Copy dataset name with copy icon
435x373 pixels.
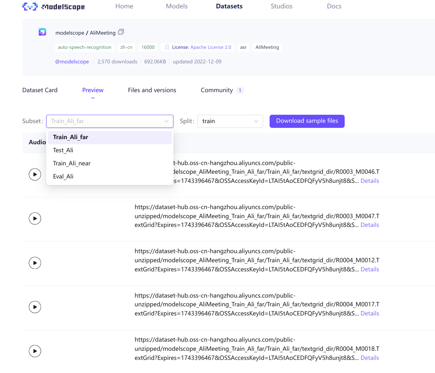tap(121, 32)
